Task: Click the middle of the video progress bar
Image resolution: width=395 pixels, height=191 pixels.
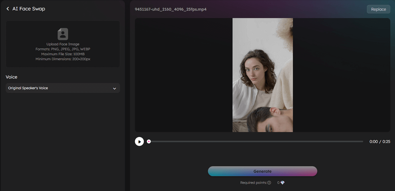Action: [x=256, y=141]
